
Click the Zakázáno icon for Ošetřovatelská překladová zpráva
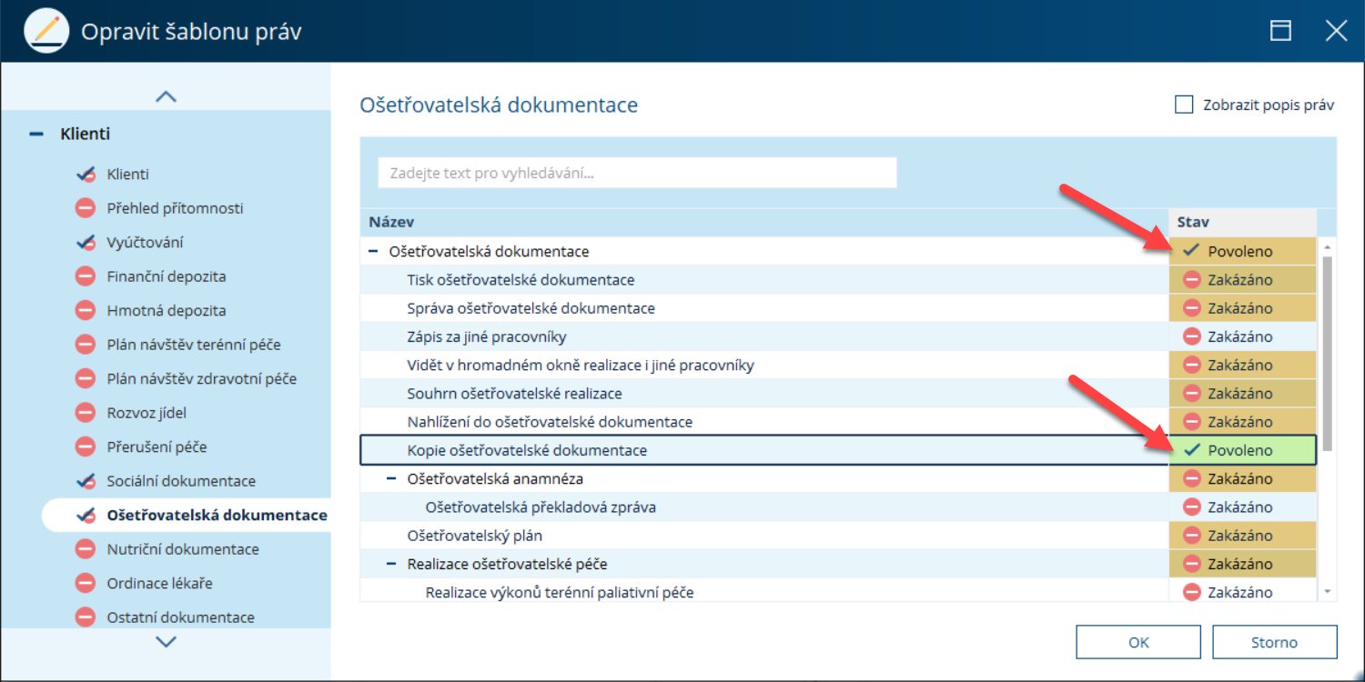pyautogui.click(x=1192, y=507)
